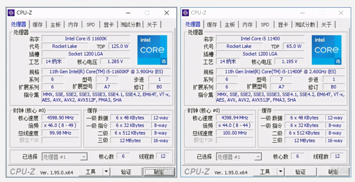Select 处理器 tab in left window
The width and height of the screenshot is (355, 182).
tap(19, 24)
